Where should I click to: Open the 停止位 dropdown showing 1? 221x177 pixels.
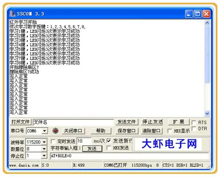pos(44,156)
